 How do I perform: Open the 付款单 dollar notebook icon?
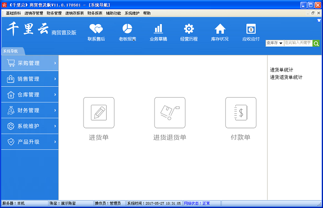click(240, 113)
